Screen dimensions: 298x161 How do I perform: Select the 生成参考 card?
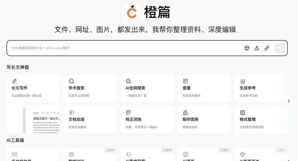pos(261,88)
